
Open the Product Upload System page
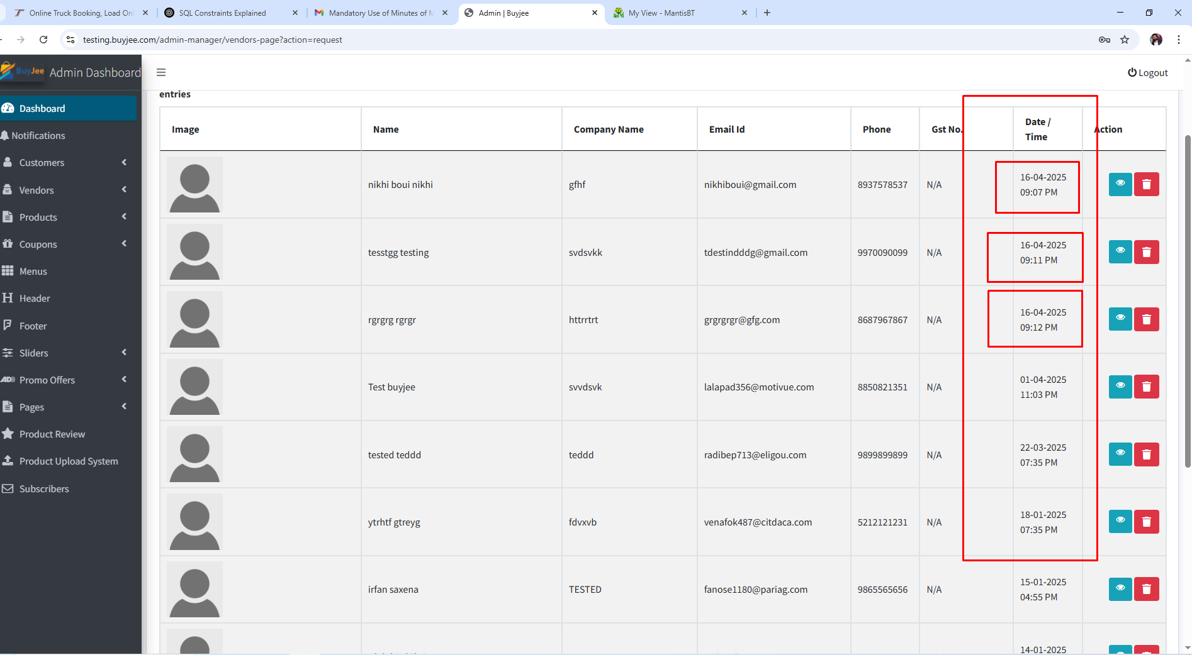coord(68,461)
